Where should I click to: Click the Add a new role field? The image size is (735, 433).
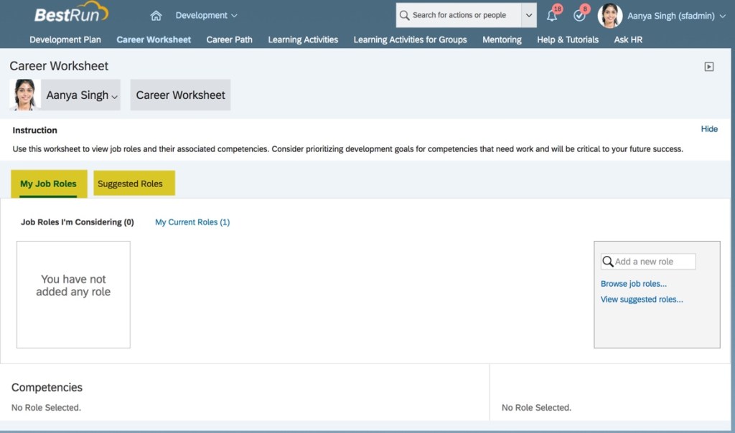(x=653, y=262)
